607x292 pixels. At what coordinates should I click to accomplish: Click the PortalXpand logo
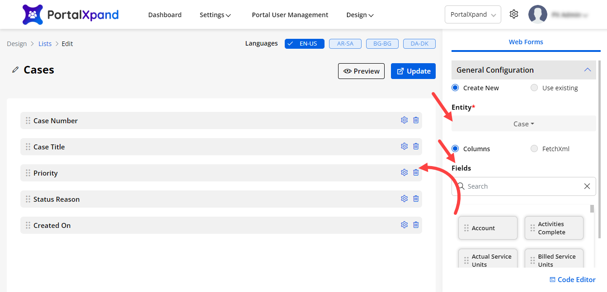pyautogui.click(x=71, y=14)
